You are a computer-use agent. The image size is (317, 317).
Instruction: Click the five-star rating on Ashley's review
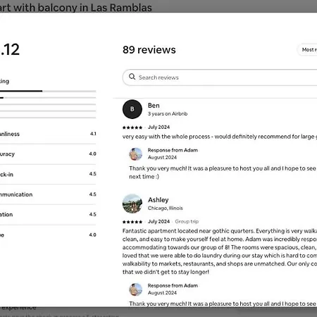(x=132, y=222)
